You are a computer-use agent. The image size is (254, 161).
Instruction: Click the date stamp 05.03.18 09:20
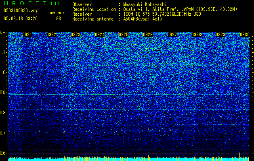(21, 19)
